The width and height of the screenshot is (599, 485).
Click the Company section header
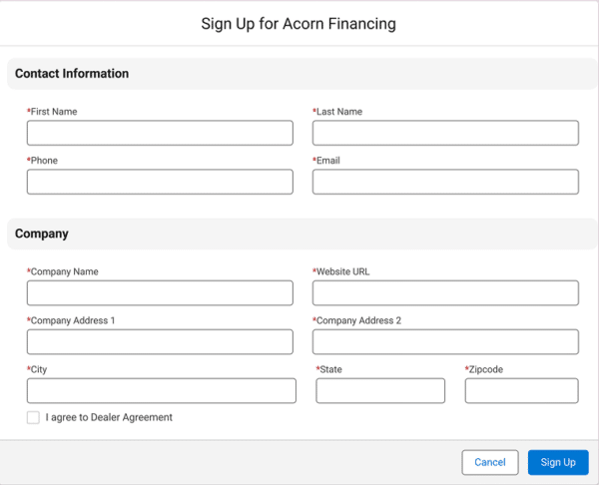point(42,234)
